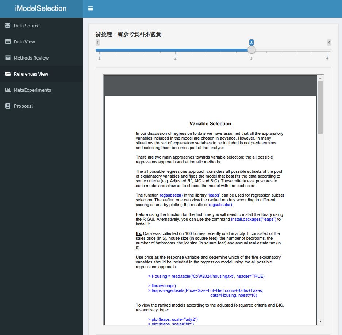Click the underlined Ex. label
Viewport: 342px width, 335px height.
pyautogui.click(x=139, y=233)
